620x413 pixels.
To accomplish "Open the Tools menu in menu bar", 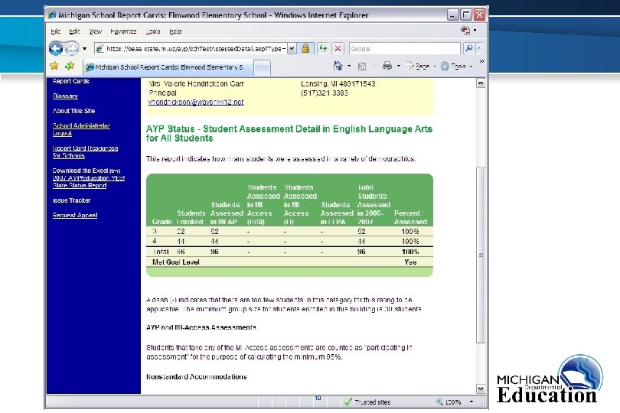I will point(153,31).
